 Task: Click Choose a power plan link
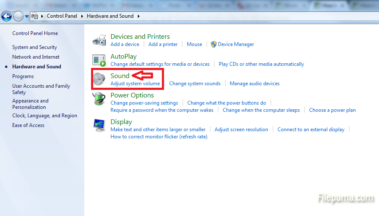point(332,110)
